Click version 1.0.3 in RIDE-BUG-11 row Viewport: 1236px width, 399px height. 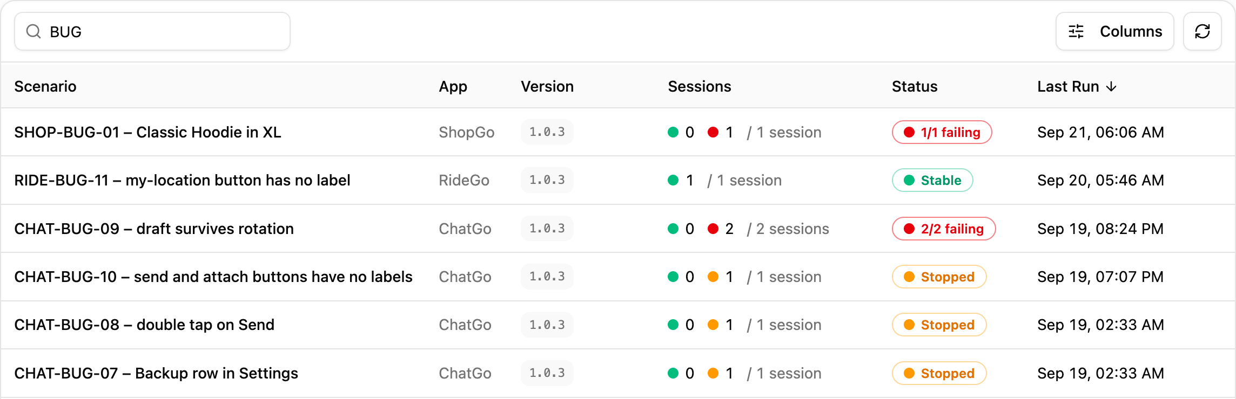tap(547, 180)
